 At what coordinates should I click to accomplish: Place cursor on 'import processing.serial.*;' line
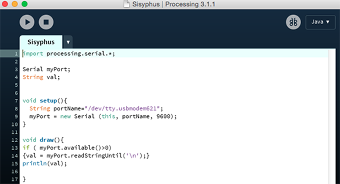69,54
